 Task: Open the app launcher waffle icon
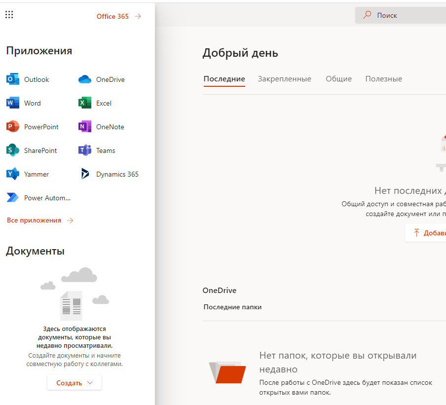(x=9, y=14)
